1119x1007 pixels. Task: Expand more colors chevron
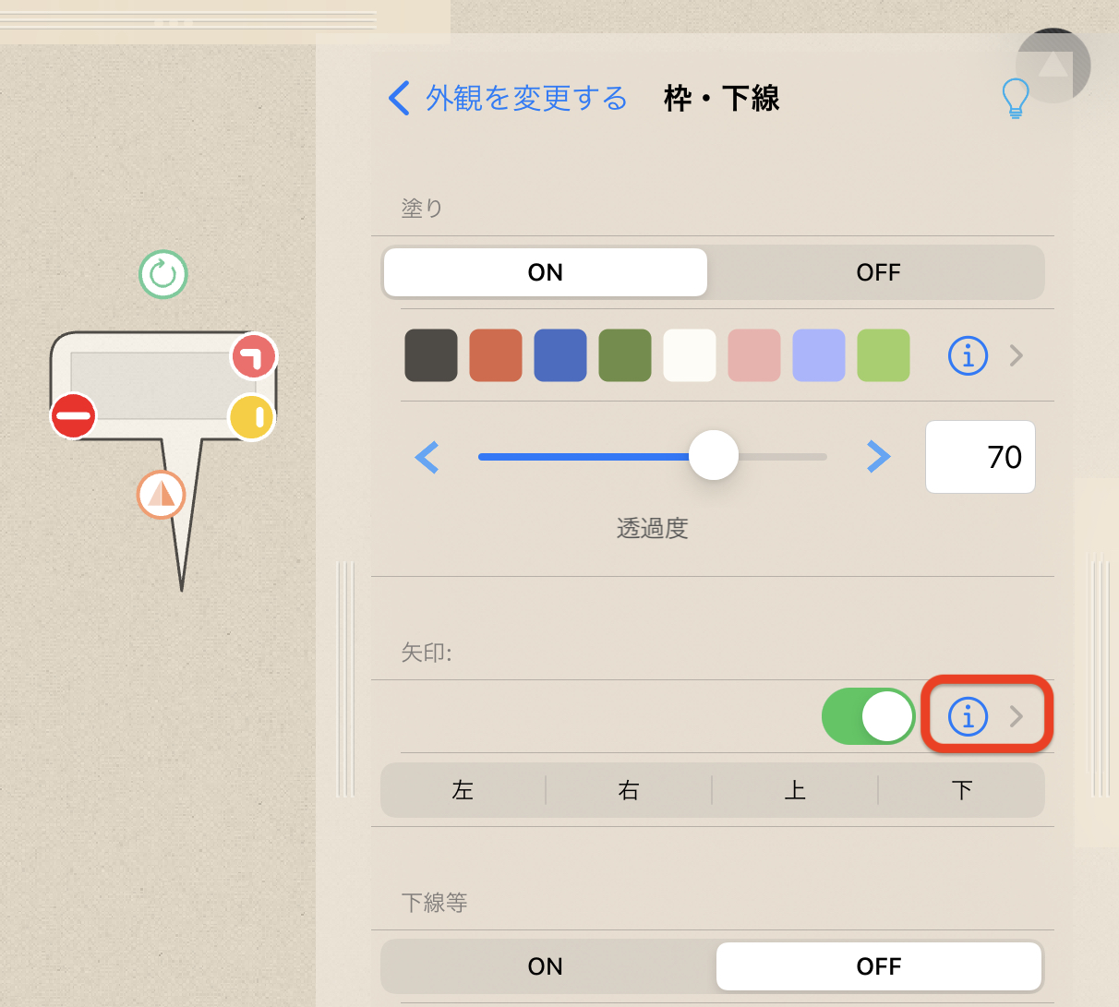1017,355
